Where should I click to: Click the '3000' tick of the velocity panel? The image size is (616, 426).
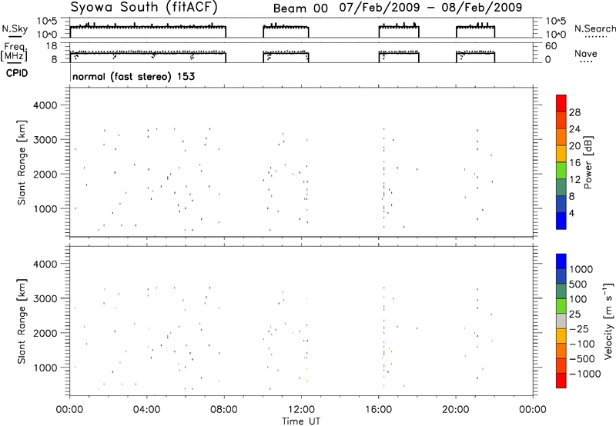pyautogui.click(x=45, y=298)
